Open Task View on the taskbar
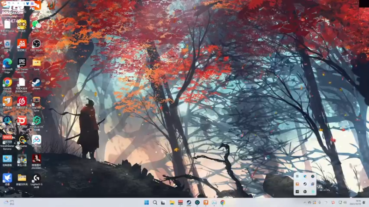Viewport: 369px width, 207px height. (x=163, y=202)
